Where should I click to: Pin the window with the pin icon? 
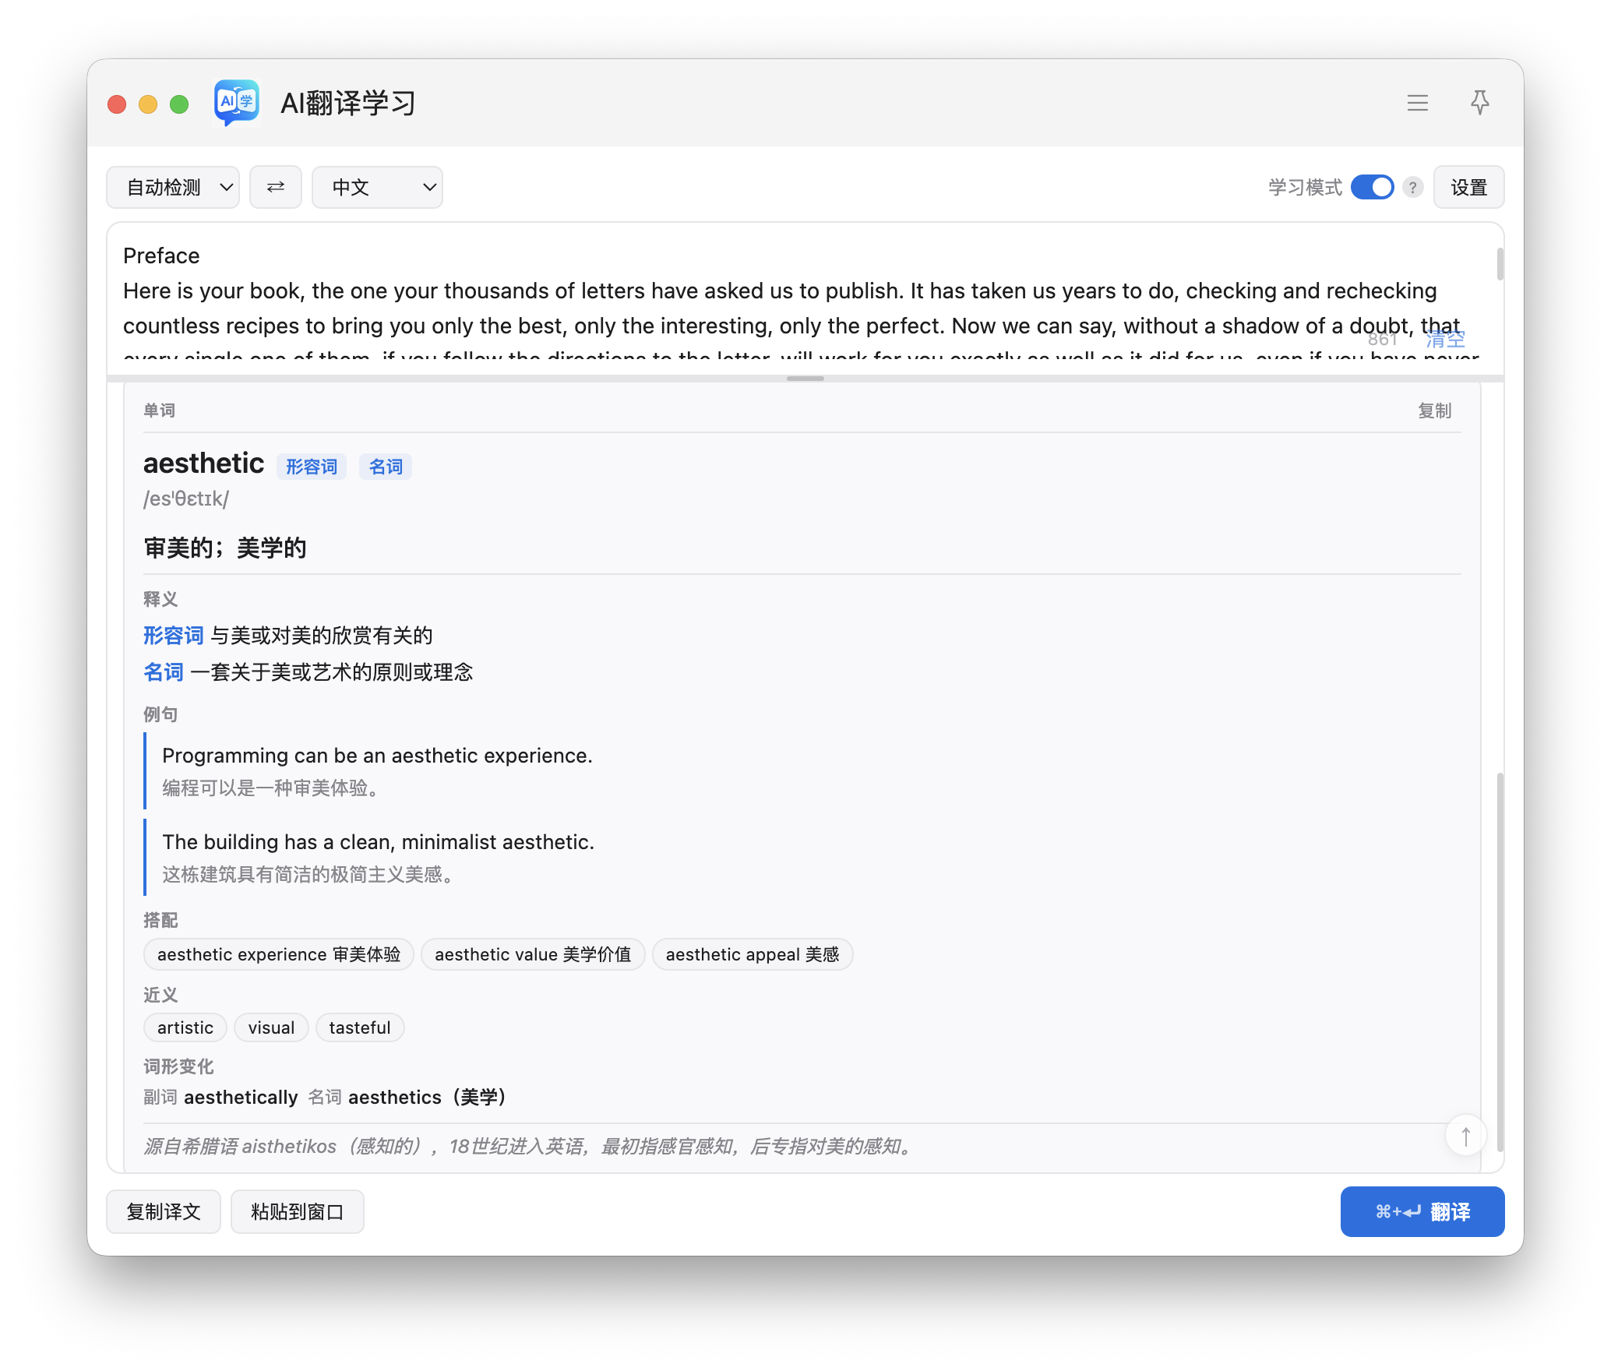(1479, 102)
